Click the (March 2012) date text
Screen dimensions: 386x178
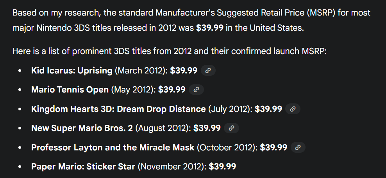[x=141, y=71]
